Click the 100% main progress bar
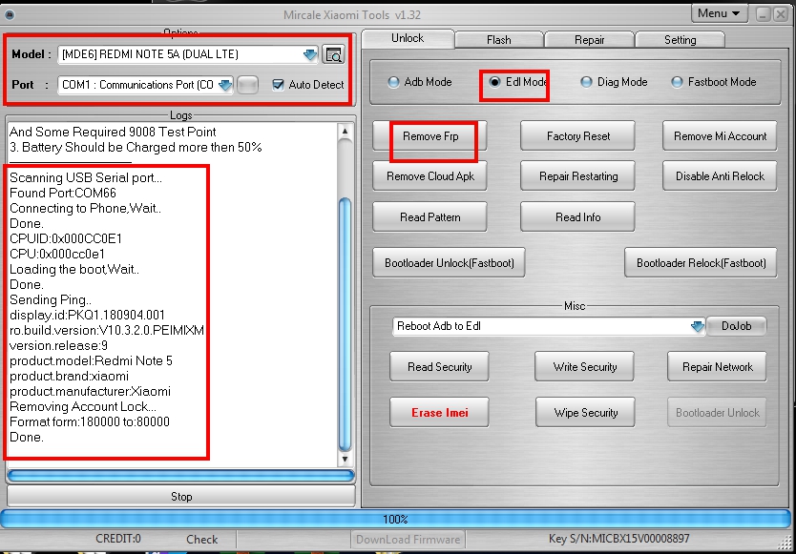The height and width of the screenshot is (554, 796). tap(395, 519)
